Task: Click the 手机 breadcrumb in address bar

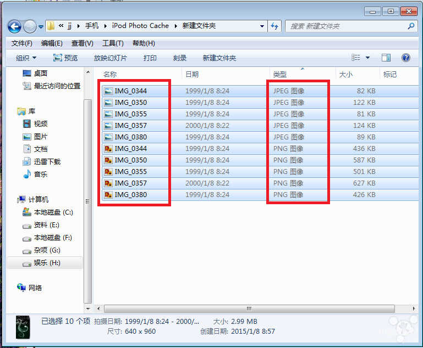Action: point(92,26)
